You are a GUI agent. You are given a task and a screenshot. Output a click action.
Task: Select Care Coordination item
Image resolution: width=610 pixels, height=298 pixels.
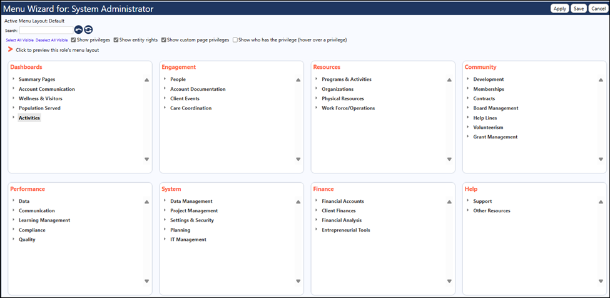click(191, 108)
